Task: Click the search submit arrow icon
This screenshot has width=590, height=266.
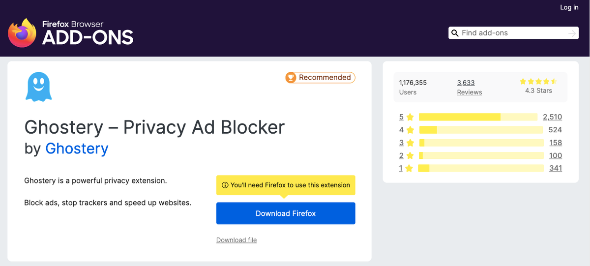Action: tap(572, 33)
